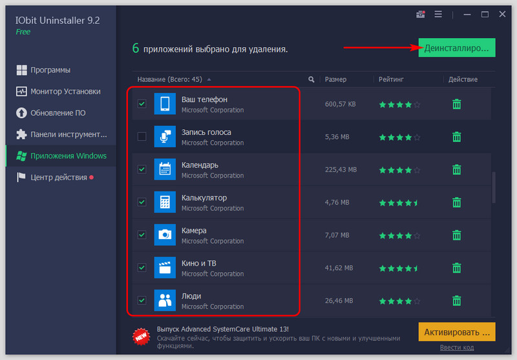Image resolution: width=517 pixels, height=360 pixels.
Task: Uncheck the Калькулятор checkbox
Action: coord(142,202)
